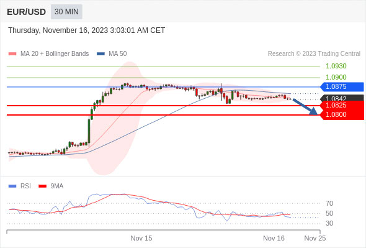Screen dimensions: 366x248
Task: Click the RSI 30 level label
Action: pyautogui.click(x=329, y=223)
